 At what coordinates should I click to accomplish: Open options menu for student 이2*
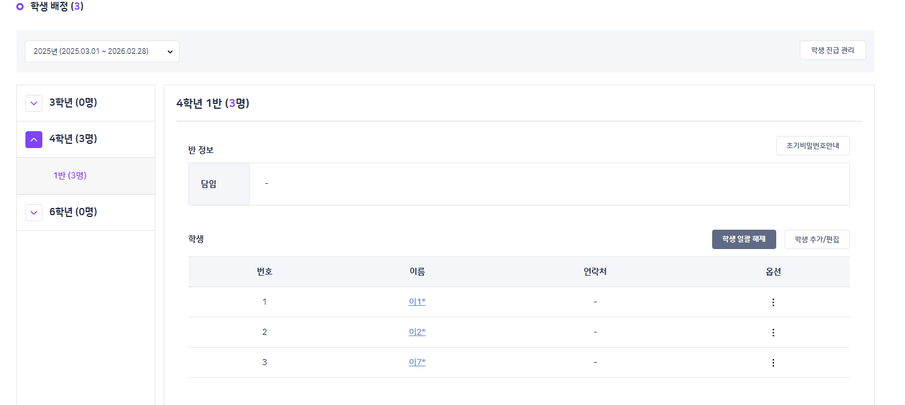point(773,332)
